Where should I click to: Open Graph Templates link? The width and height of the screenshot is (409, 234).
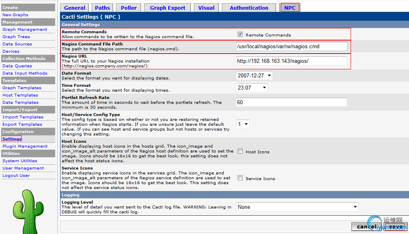(x=22, y=88)
